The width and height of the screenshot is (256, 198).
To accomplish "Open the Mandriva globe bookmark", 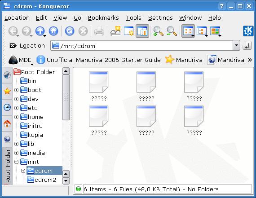I will [226, 60].
